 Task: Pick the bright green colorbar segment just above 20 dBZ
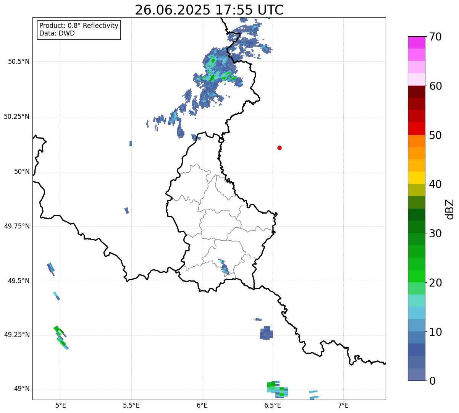click(x=417, y=276)
